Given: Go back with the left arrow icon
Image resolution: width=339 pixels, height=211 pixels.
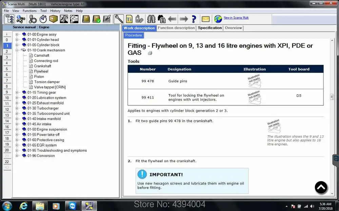Looking at the screenshot, I should tap(172, 19).
